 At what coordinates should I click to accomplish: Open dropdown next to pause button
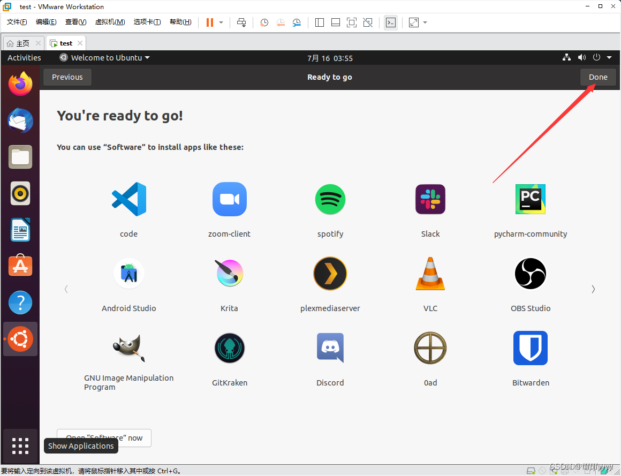coord(221,22)
